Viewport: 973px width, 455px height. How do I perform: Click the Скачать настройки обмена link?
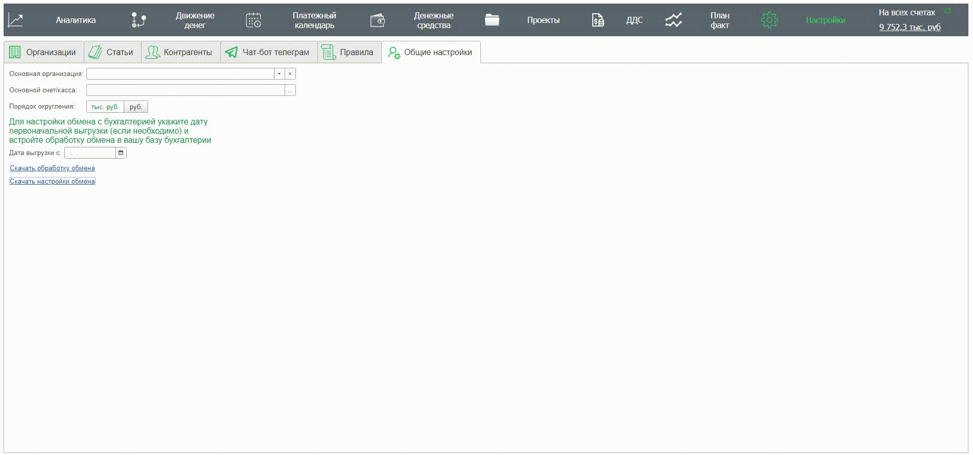pyautogui.click(x=52, y=182)
